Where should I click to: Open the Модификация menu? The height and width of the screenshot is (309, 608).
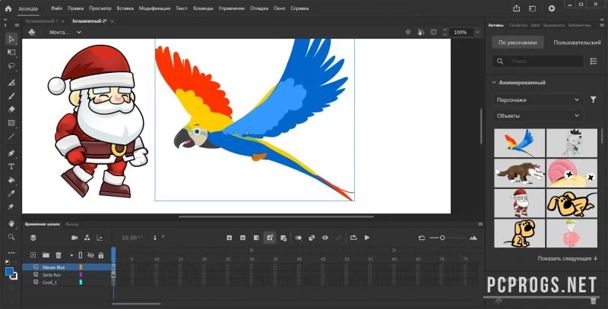pos(154,8)
